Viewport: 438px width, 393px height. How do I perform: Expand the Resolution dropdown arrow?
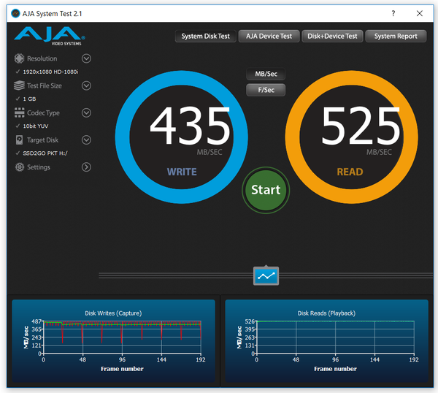86,58
